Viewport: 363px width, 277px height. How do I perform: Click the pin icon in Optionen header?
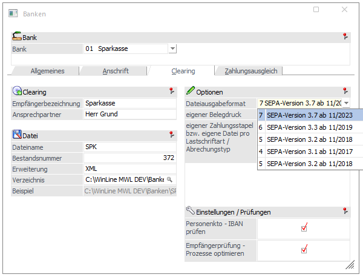point(345,92)
